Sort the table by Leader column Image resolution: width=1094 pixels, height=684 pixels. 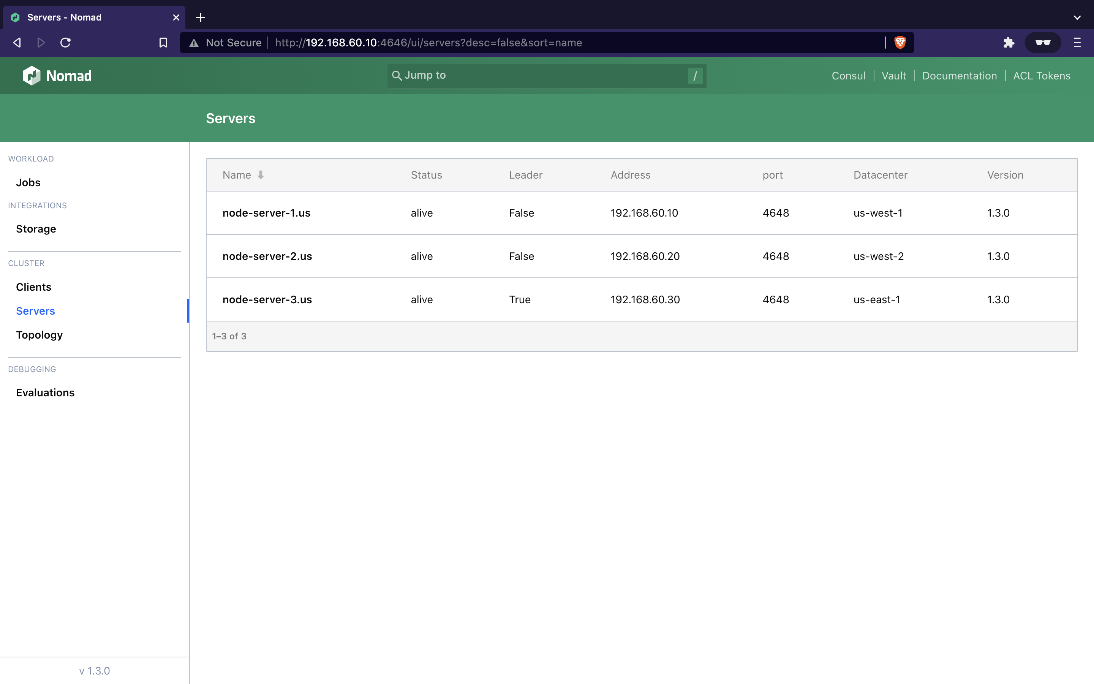click(x=525, y=175)
